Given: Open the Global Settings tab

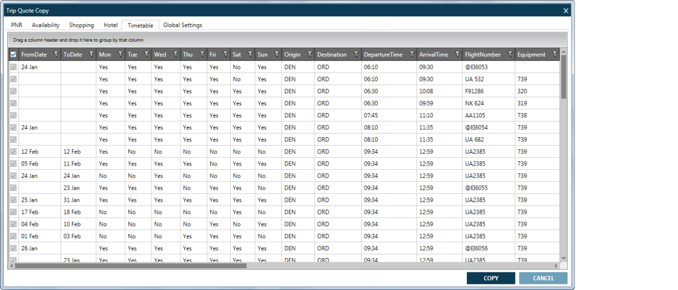Looking at the screenshot, I should (182, 25).
